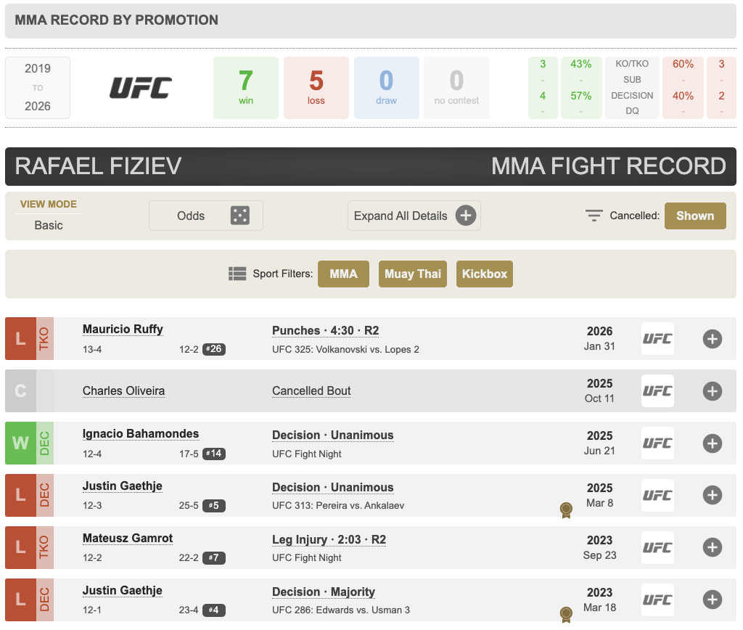Image resolution: width=743 pixels, height=630 pixels.
Task: Expand the Ignacio Bahamondes fight details
Action: point(712,443)
